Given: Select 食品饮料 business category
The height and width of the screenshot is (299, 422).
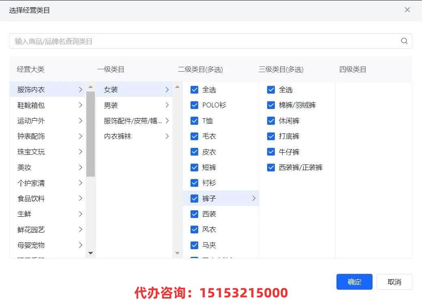Looking at the screenshot, I should (31, 199).
